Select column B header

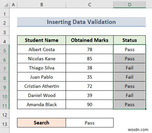click(42, 5)
